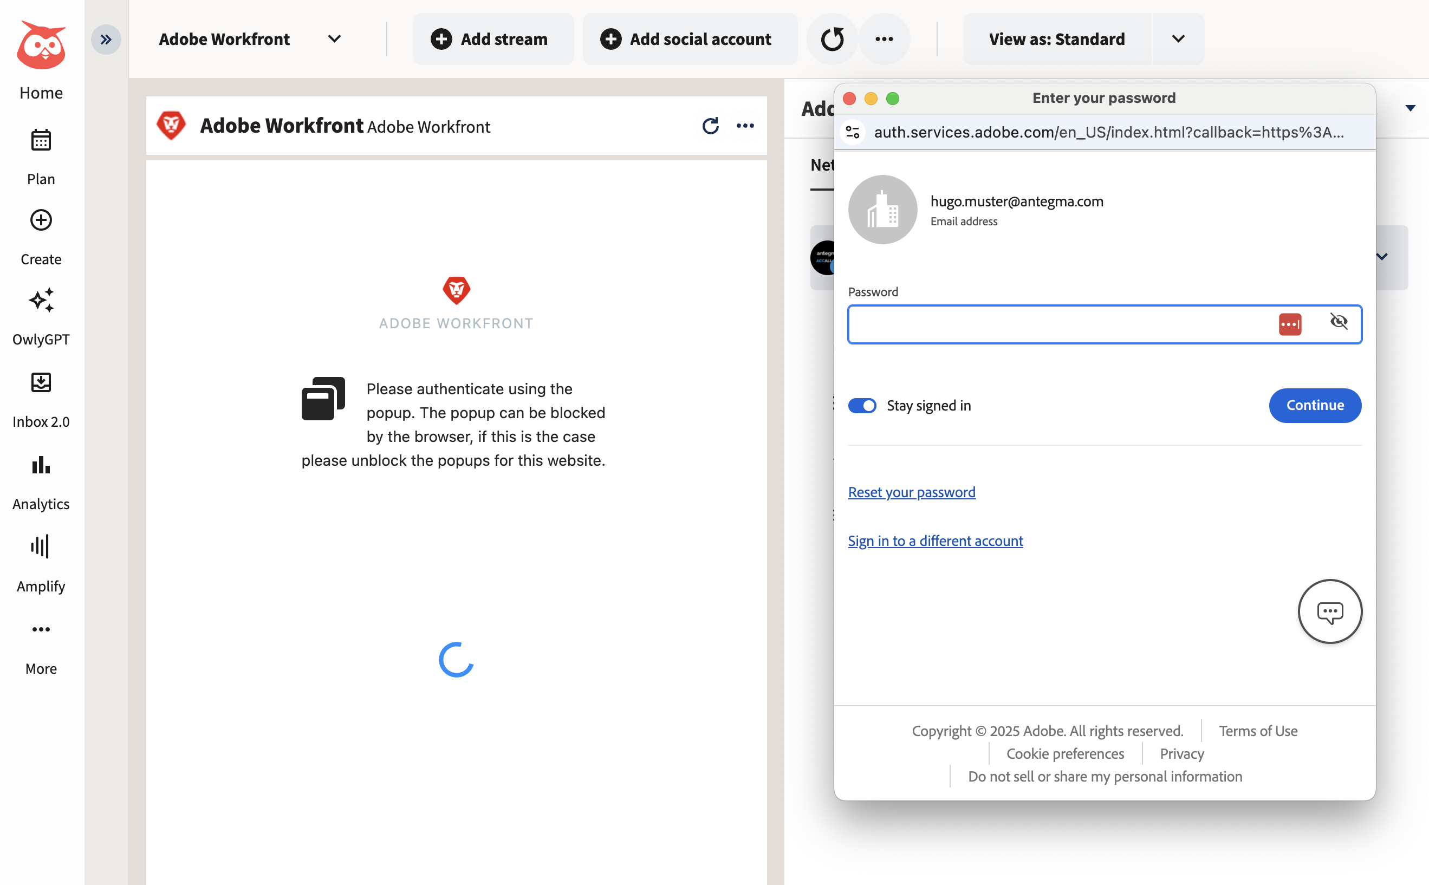Viewport: 1429px width, 885px height.
Task: Open Adobe Workfront stream options ellipsis
Action: [745, 126]
